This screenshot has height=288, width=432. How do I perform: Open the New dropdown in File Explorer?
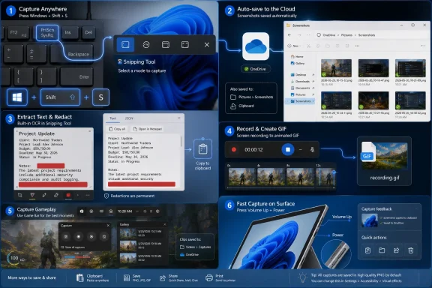click(x=294, y=46)
